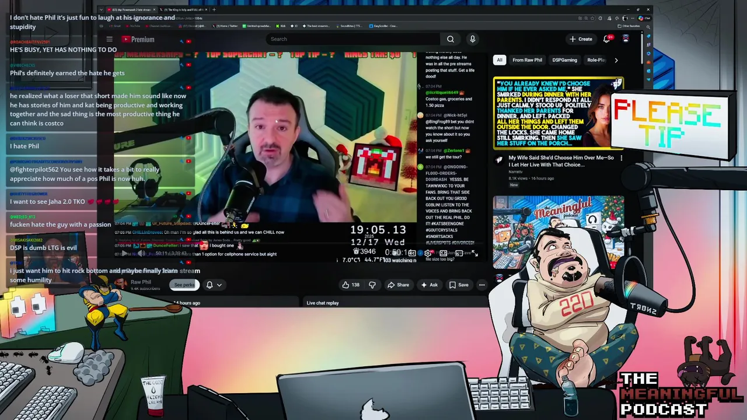Like the video with 138 likes

350,285
